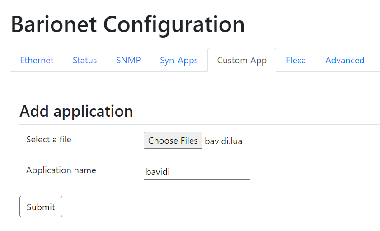Viewport: 380px width, 231px height.
Task: Click the word "Add" in section heading
Action: (34, 111)
